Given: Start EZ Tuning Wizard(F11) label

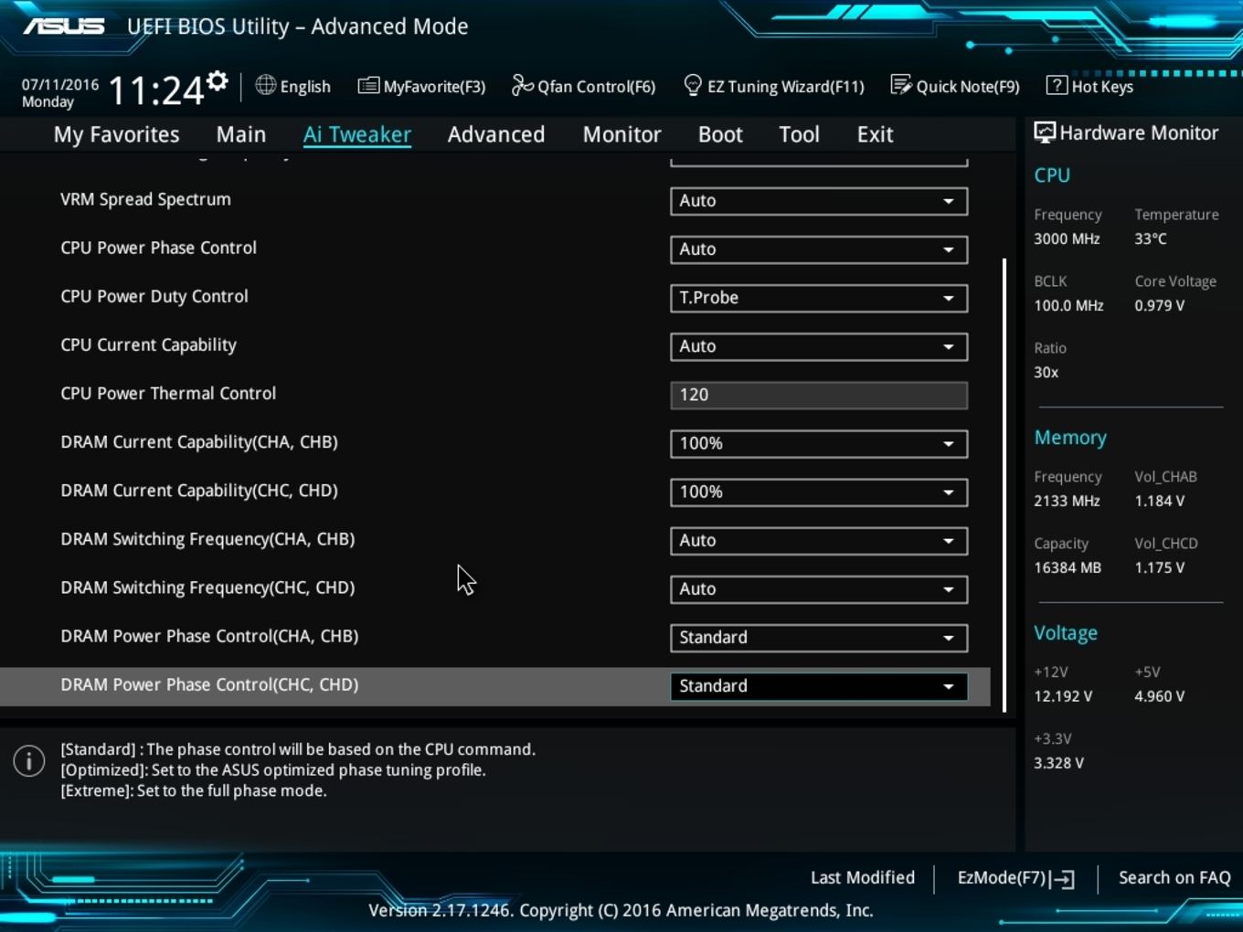Looking at the screenshot, I should 785,87.
